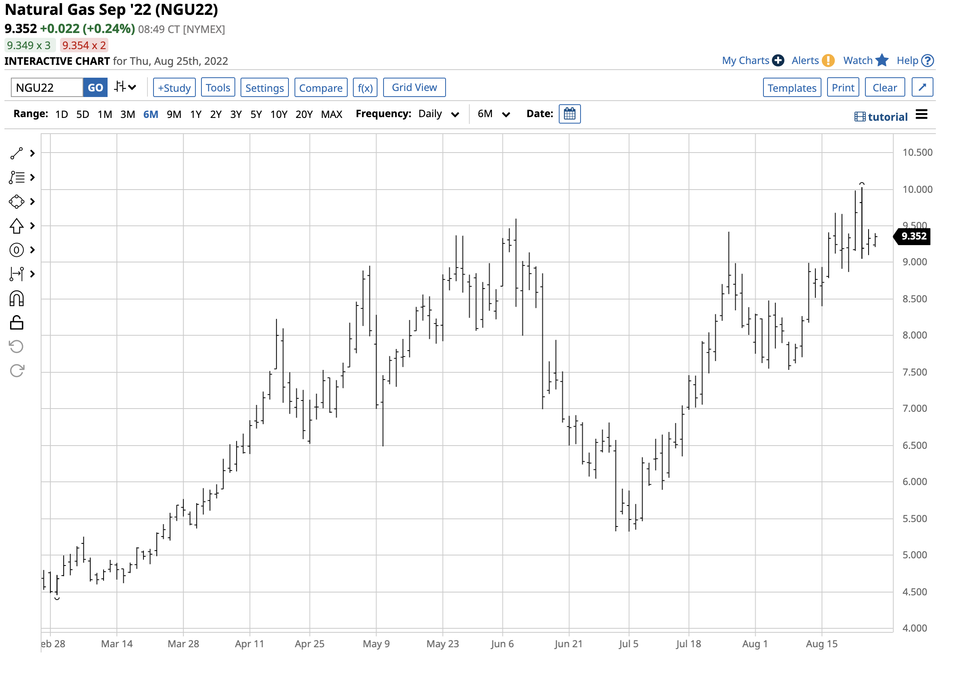The height and width of the screenshot is (673, 954).
Task: Click the Fibonacci list tool icon
Action: pyautogui.click(x=16, y=178)
